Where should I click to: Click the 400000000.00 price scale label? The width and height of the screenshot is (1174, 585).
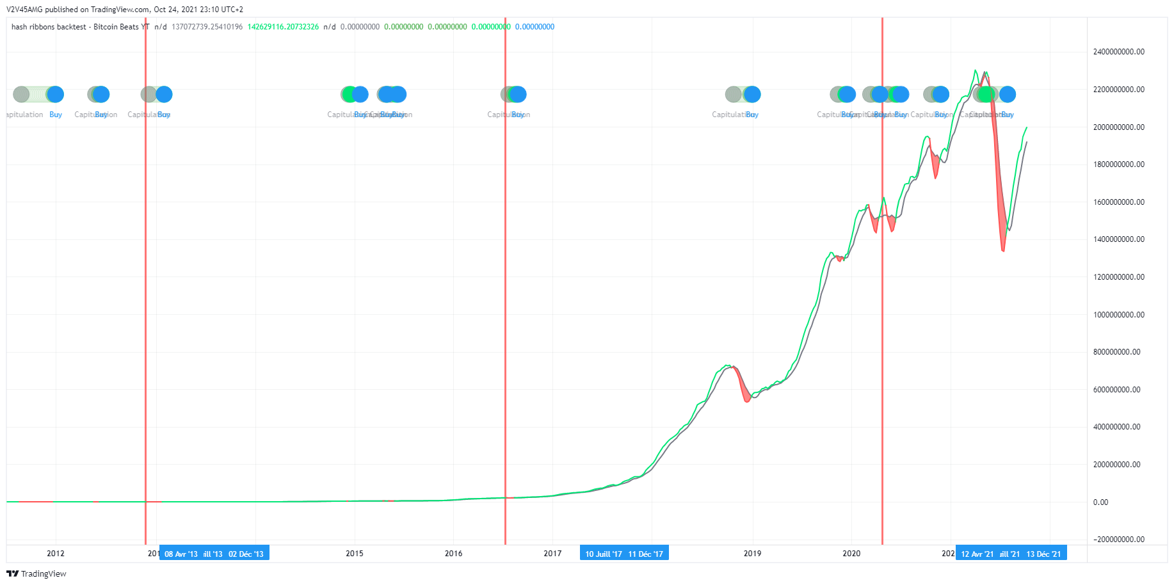pos(1117,427)
